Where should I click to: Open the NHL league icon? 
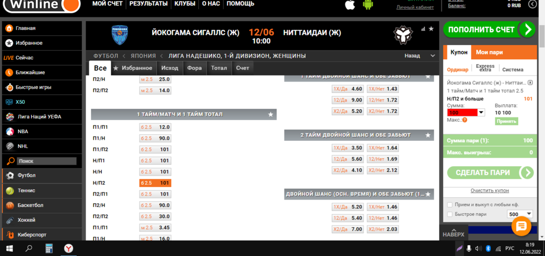(x=10, y=146)
